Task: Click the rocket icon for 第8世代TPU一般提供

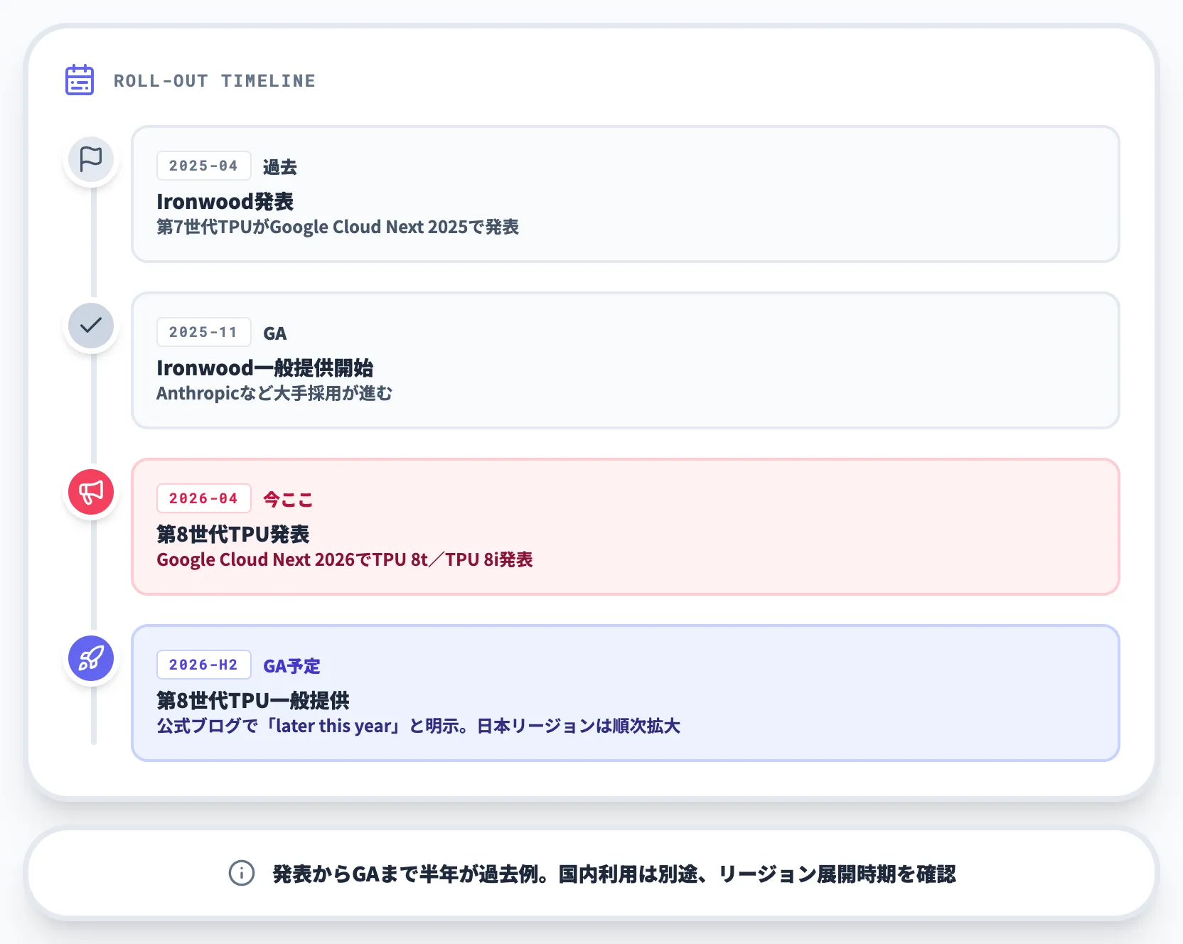Action: click(x=90, y=658)
